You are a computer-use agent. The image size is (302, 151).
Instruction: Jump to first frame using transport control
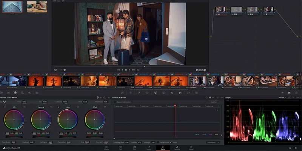(x=118, y=70)
